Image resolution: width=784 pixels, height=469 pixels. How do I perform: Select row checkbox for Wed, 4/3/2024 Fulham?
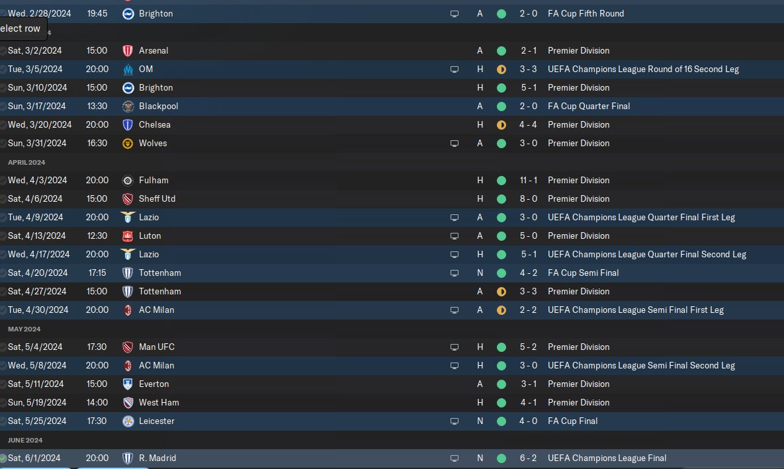tap(3, 180)
